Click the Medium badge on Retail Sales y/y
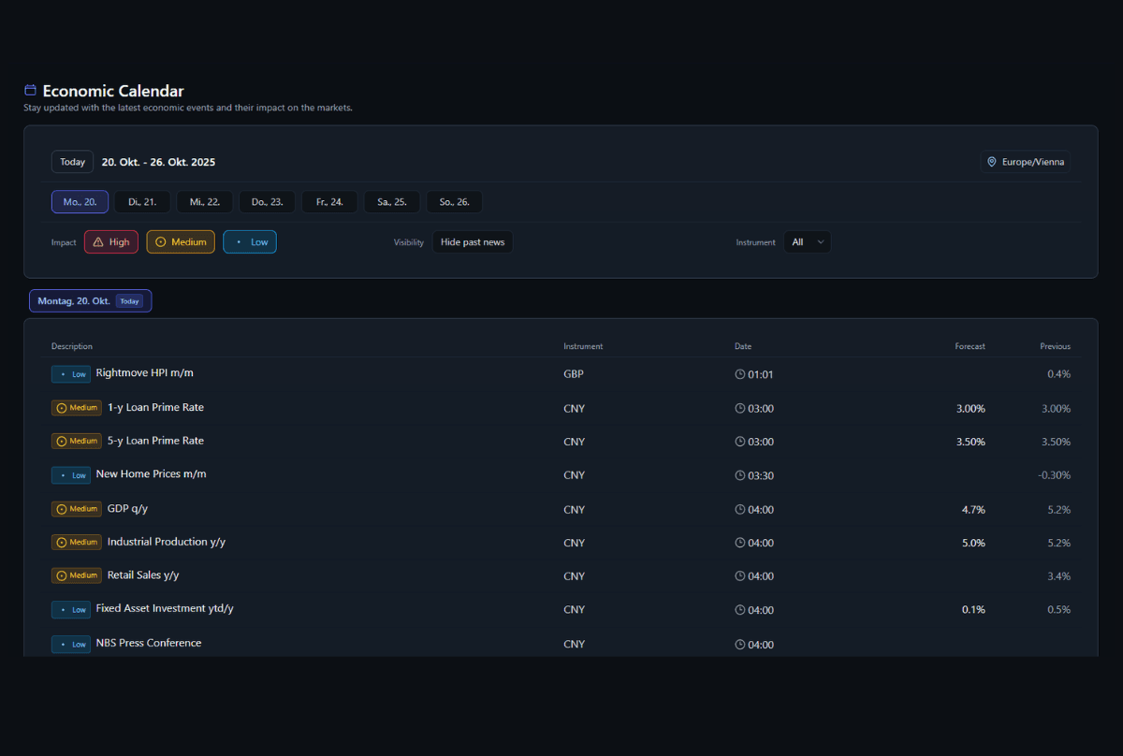The width and height of the screenshot is (1123, 756). [x=77, y=575]
